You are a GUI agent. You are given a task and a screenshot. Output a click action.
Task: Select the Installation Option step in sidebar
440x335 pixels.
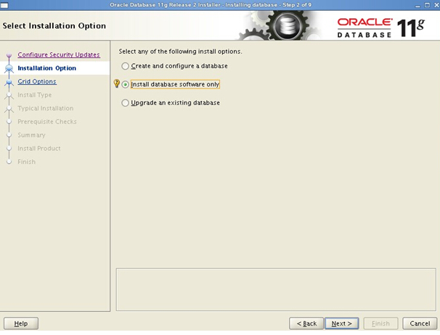[x=46, y=68]
